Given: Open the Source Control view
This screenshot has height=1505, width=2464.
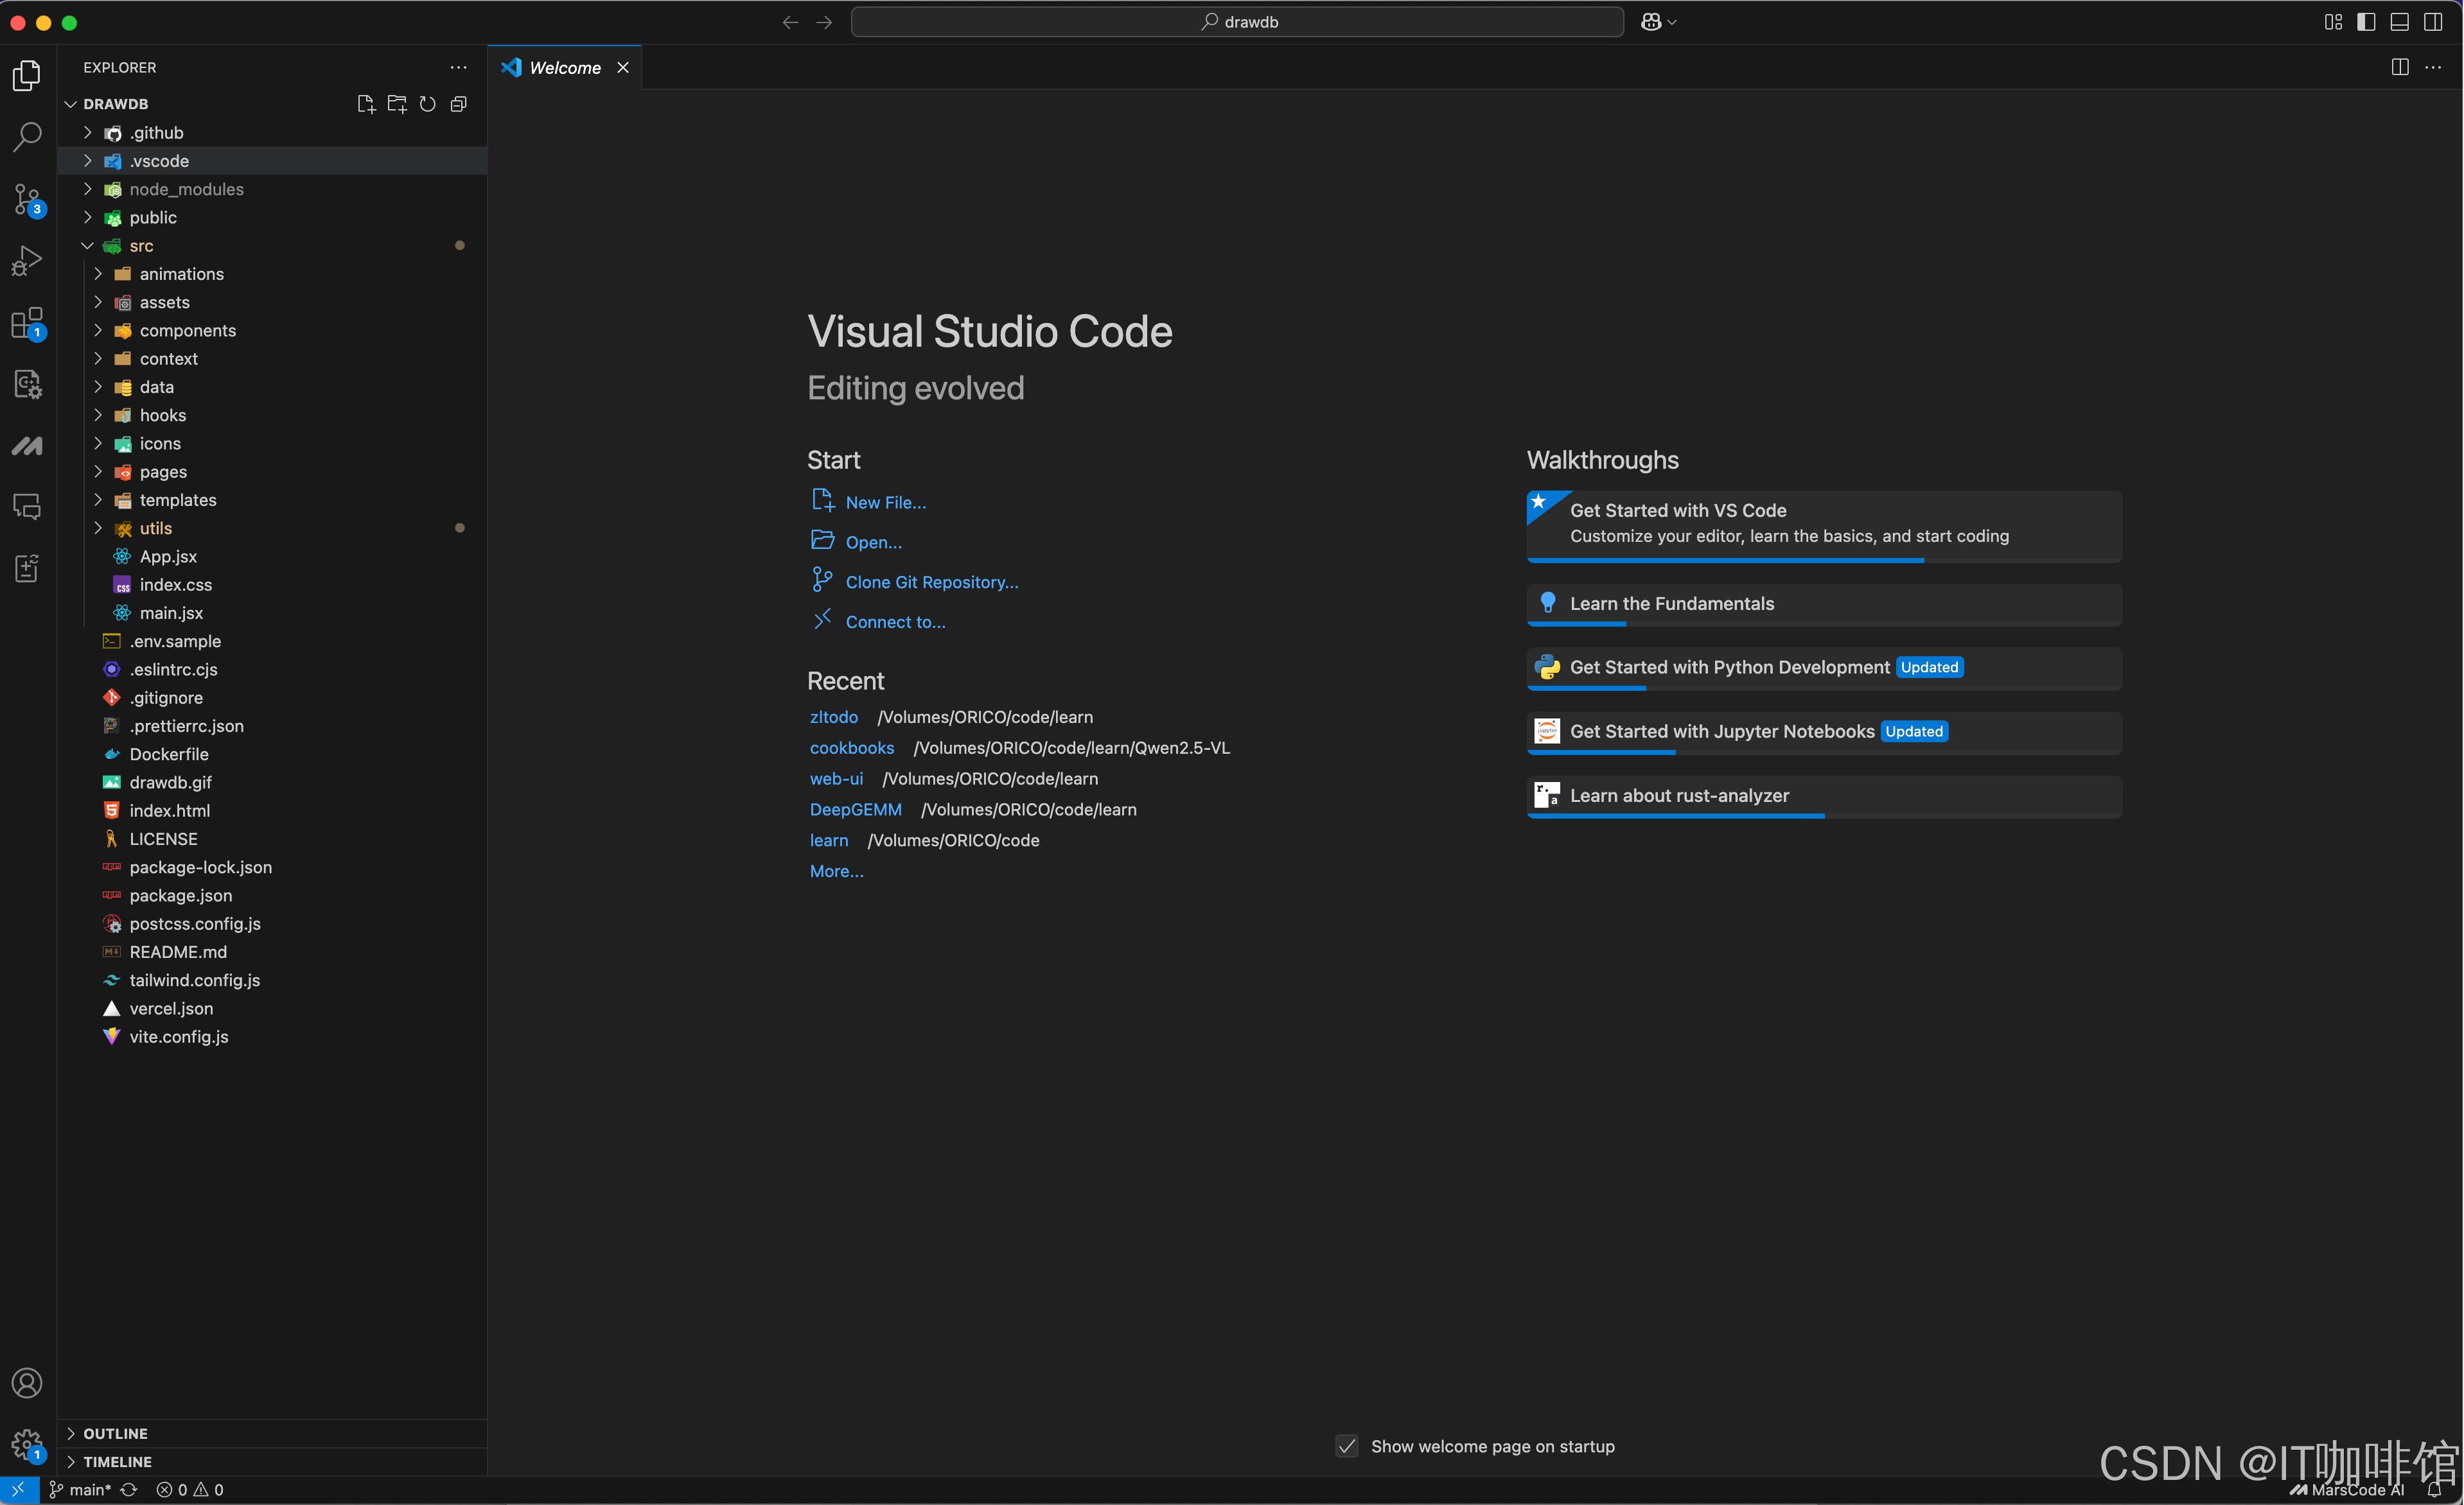Looking at the screenshot, I should click(x=27, y=199).
